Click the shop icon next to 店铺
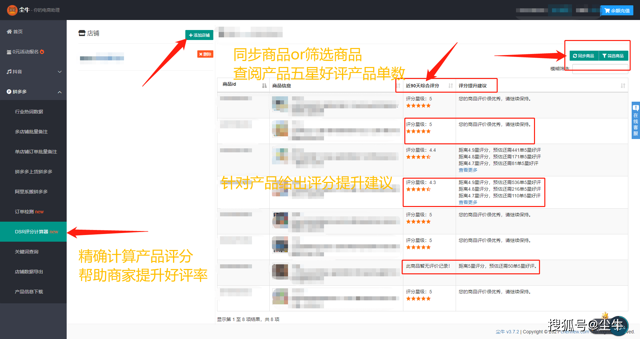640x339 pixels. tap(82, 33)
